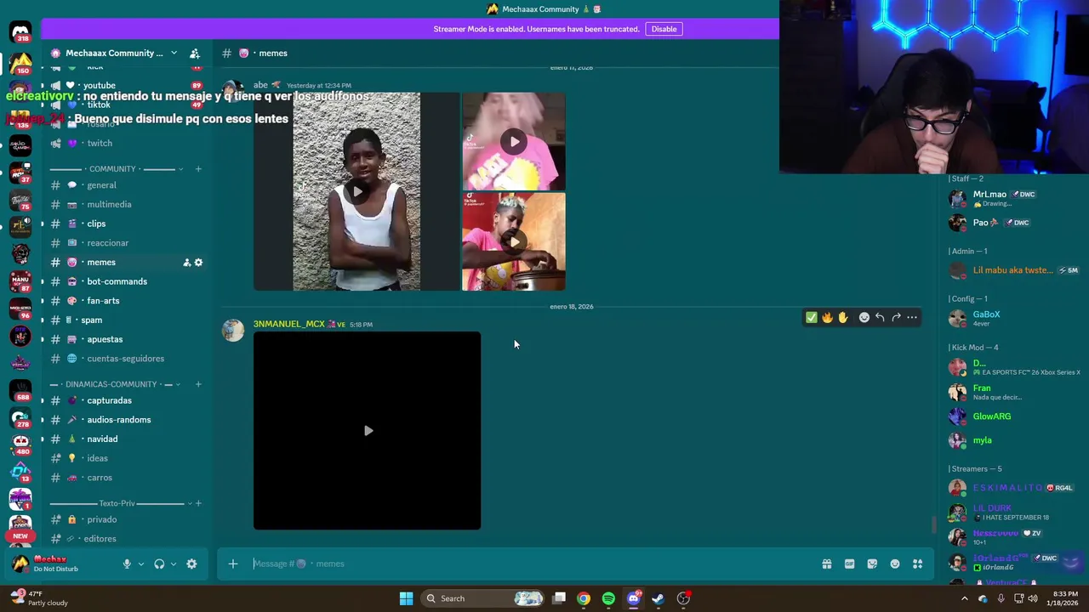The image size is (1089, 612).
Task: Collapse the COMMUNITY category
Action: 180,169
